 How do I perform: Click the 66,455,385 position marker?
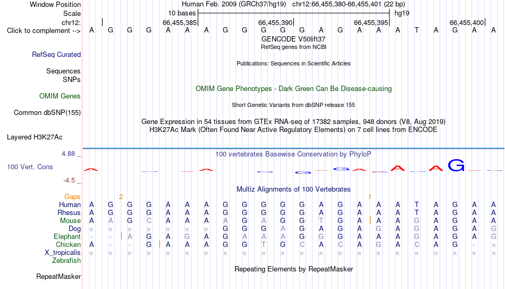tap(179, 22)
